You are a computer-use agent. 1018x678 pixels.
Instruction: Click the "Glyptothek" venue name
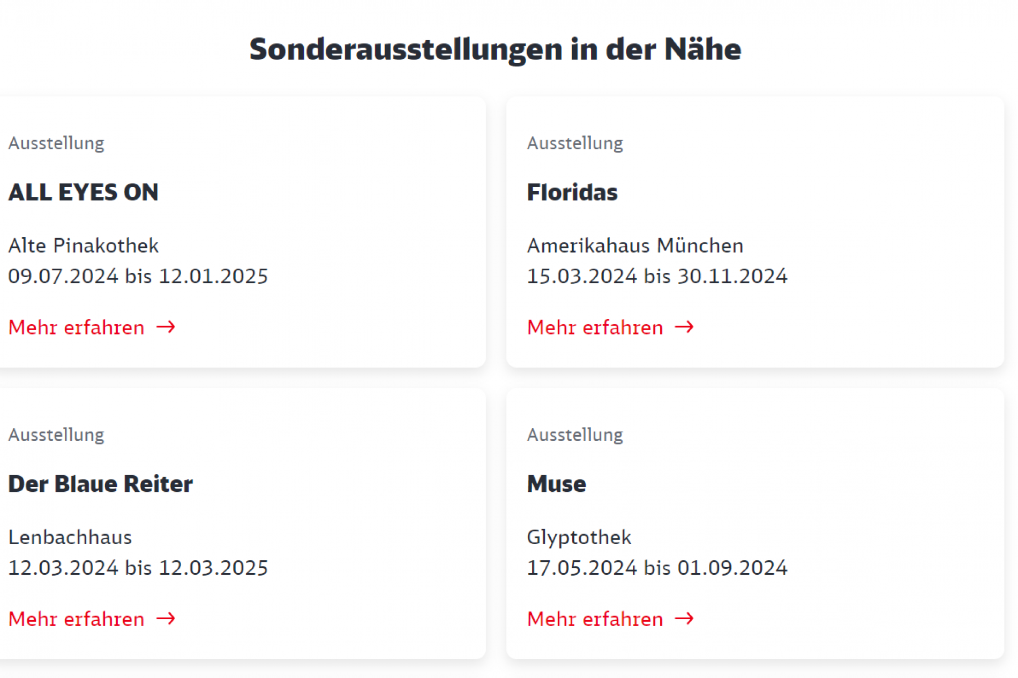579,537
